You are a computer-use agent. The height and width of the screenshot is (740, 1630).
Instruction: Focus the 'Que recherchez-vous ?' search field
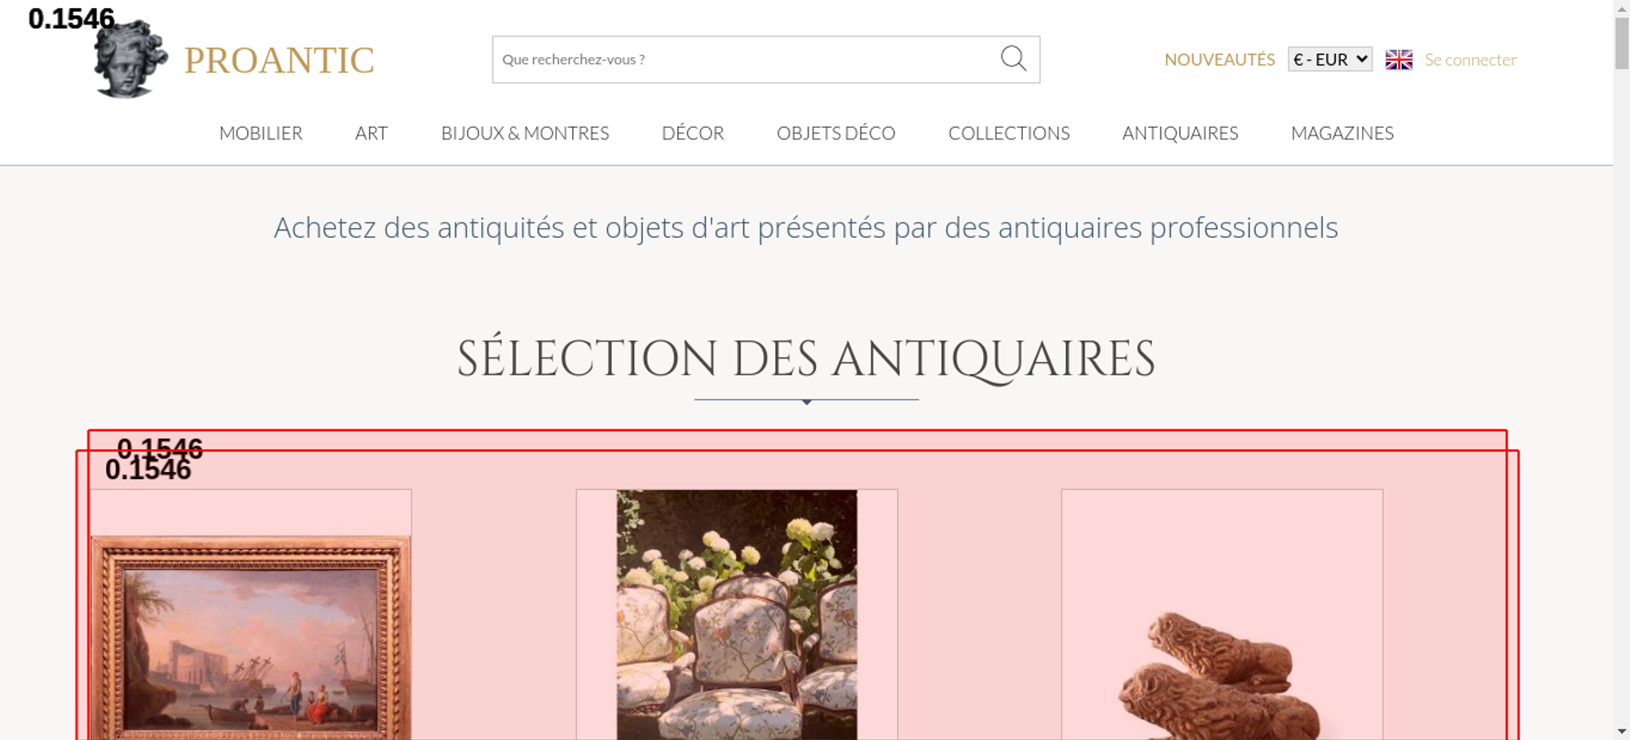pyautogui.click(x=746, y=59)
